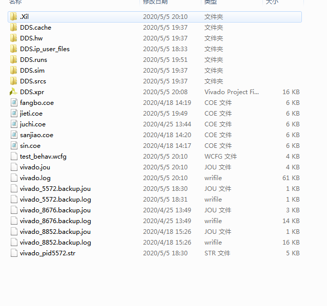This screenshot has height=306, width=327.
Task: Select the vivado_5572.backup.jou name
Action: tap(55, 189)
